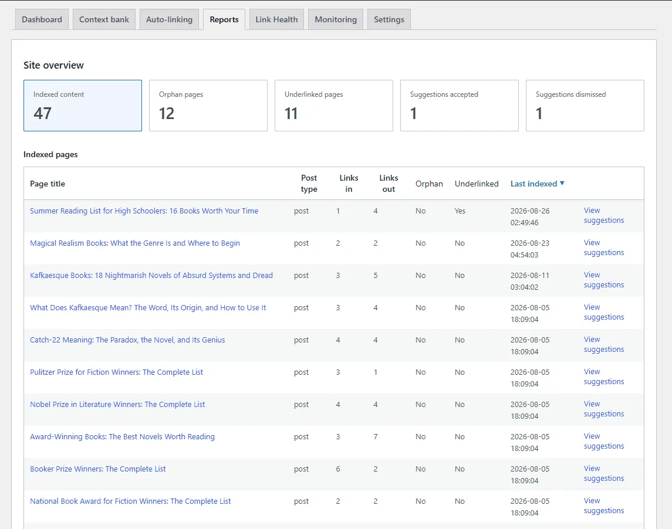The image size is (672, 529).
Task: Click the Underlinked column header
Action: (477, 184)
